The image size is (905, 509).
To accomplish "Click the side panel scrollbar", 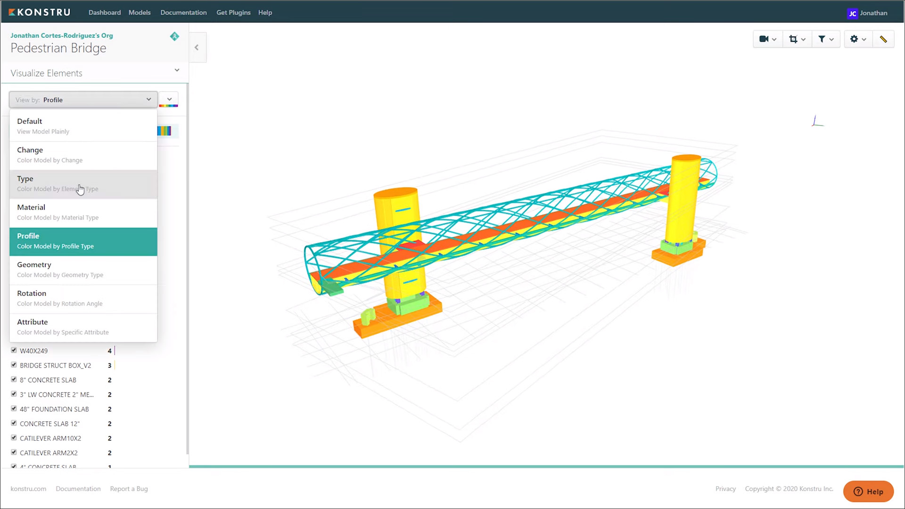I will [x=187, y=269].
